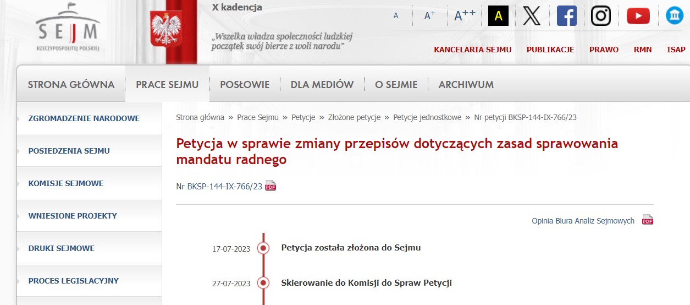Click Złożone petycje breadcrumb
Viewport: 690px width, 305px height.
coord(354,117)
